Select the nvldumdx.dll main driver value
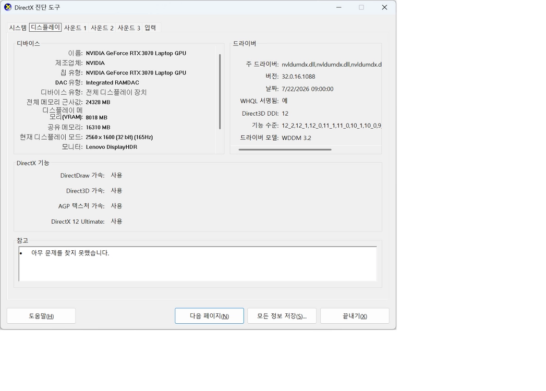546x391 pixels. [332, 65]
